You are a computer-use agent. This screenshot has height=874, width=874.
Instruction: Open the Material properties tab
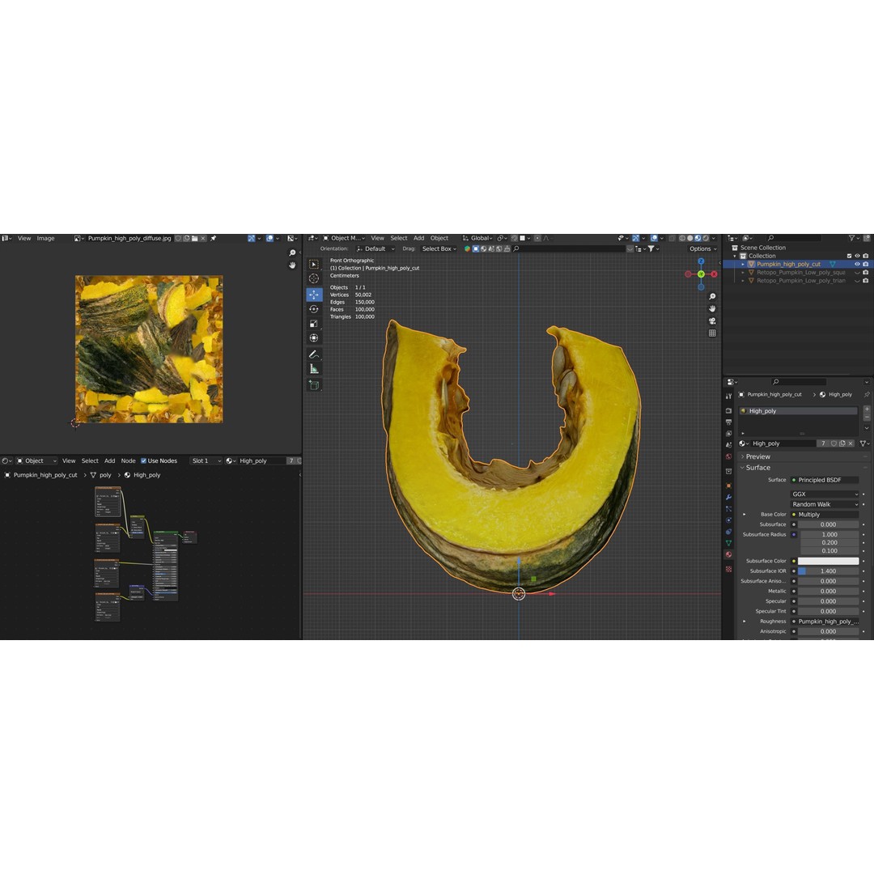click(x=728, y=554)
